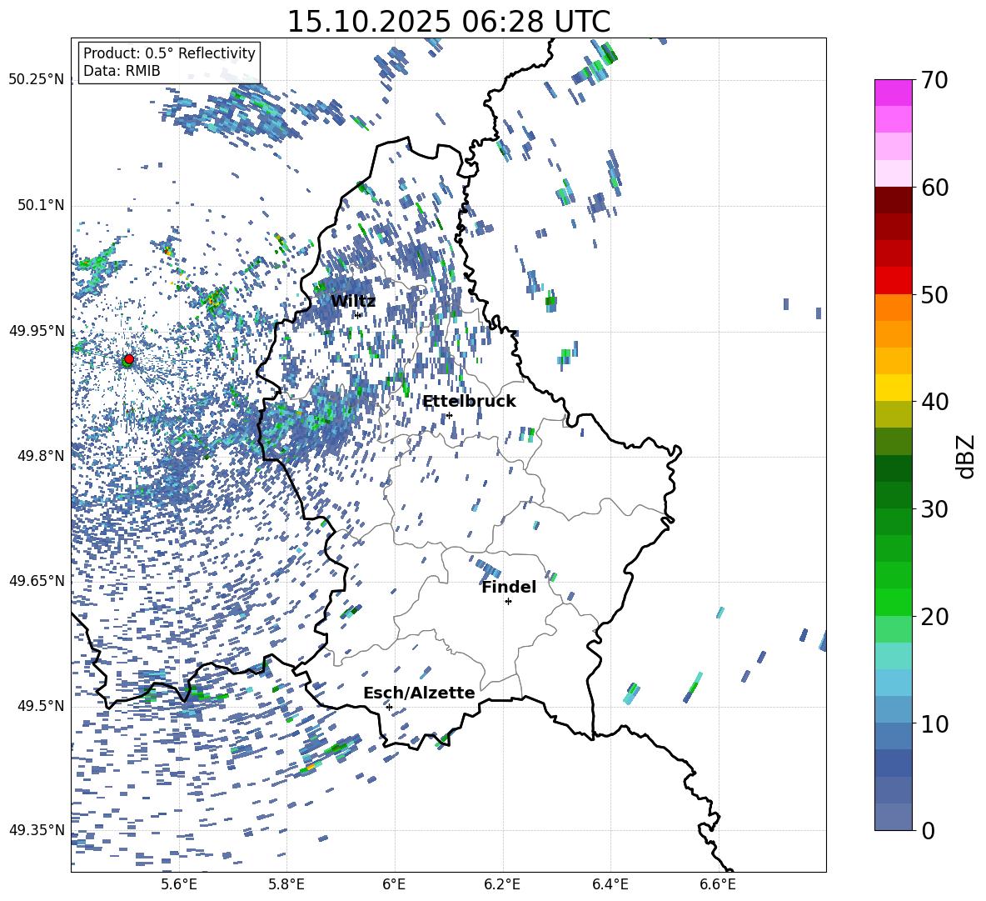Click the 6.2°E longitude label
986x901 pixels.
[x=502, y=884]
